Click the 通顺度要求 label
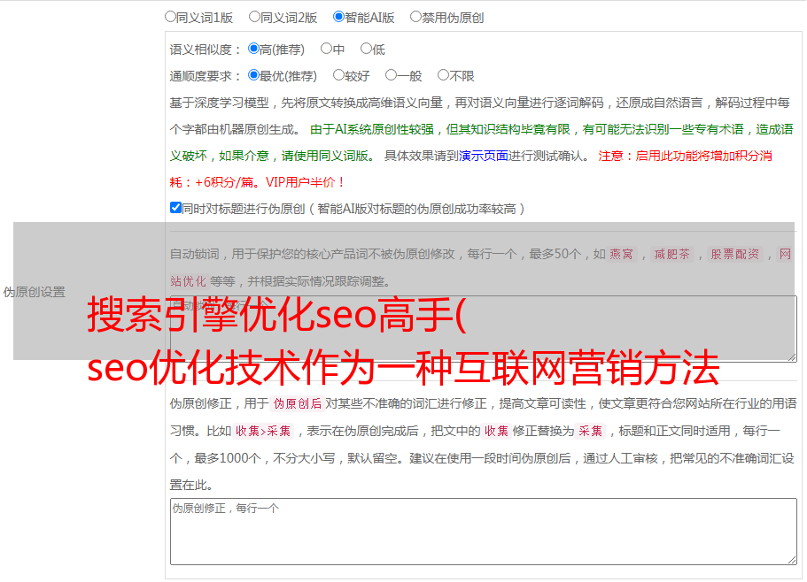Image resolution: width=807 pixels, height=582 pixels. click(x=205, y=76)
